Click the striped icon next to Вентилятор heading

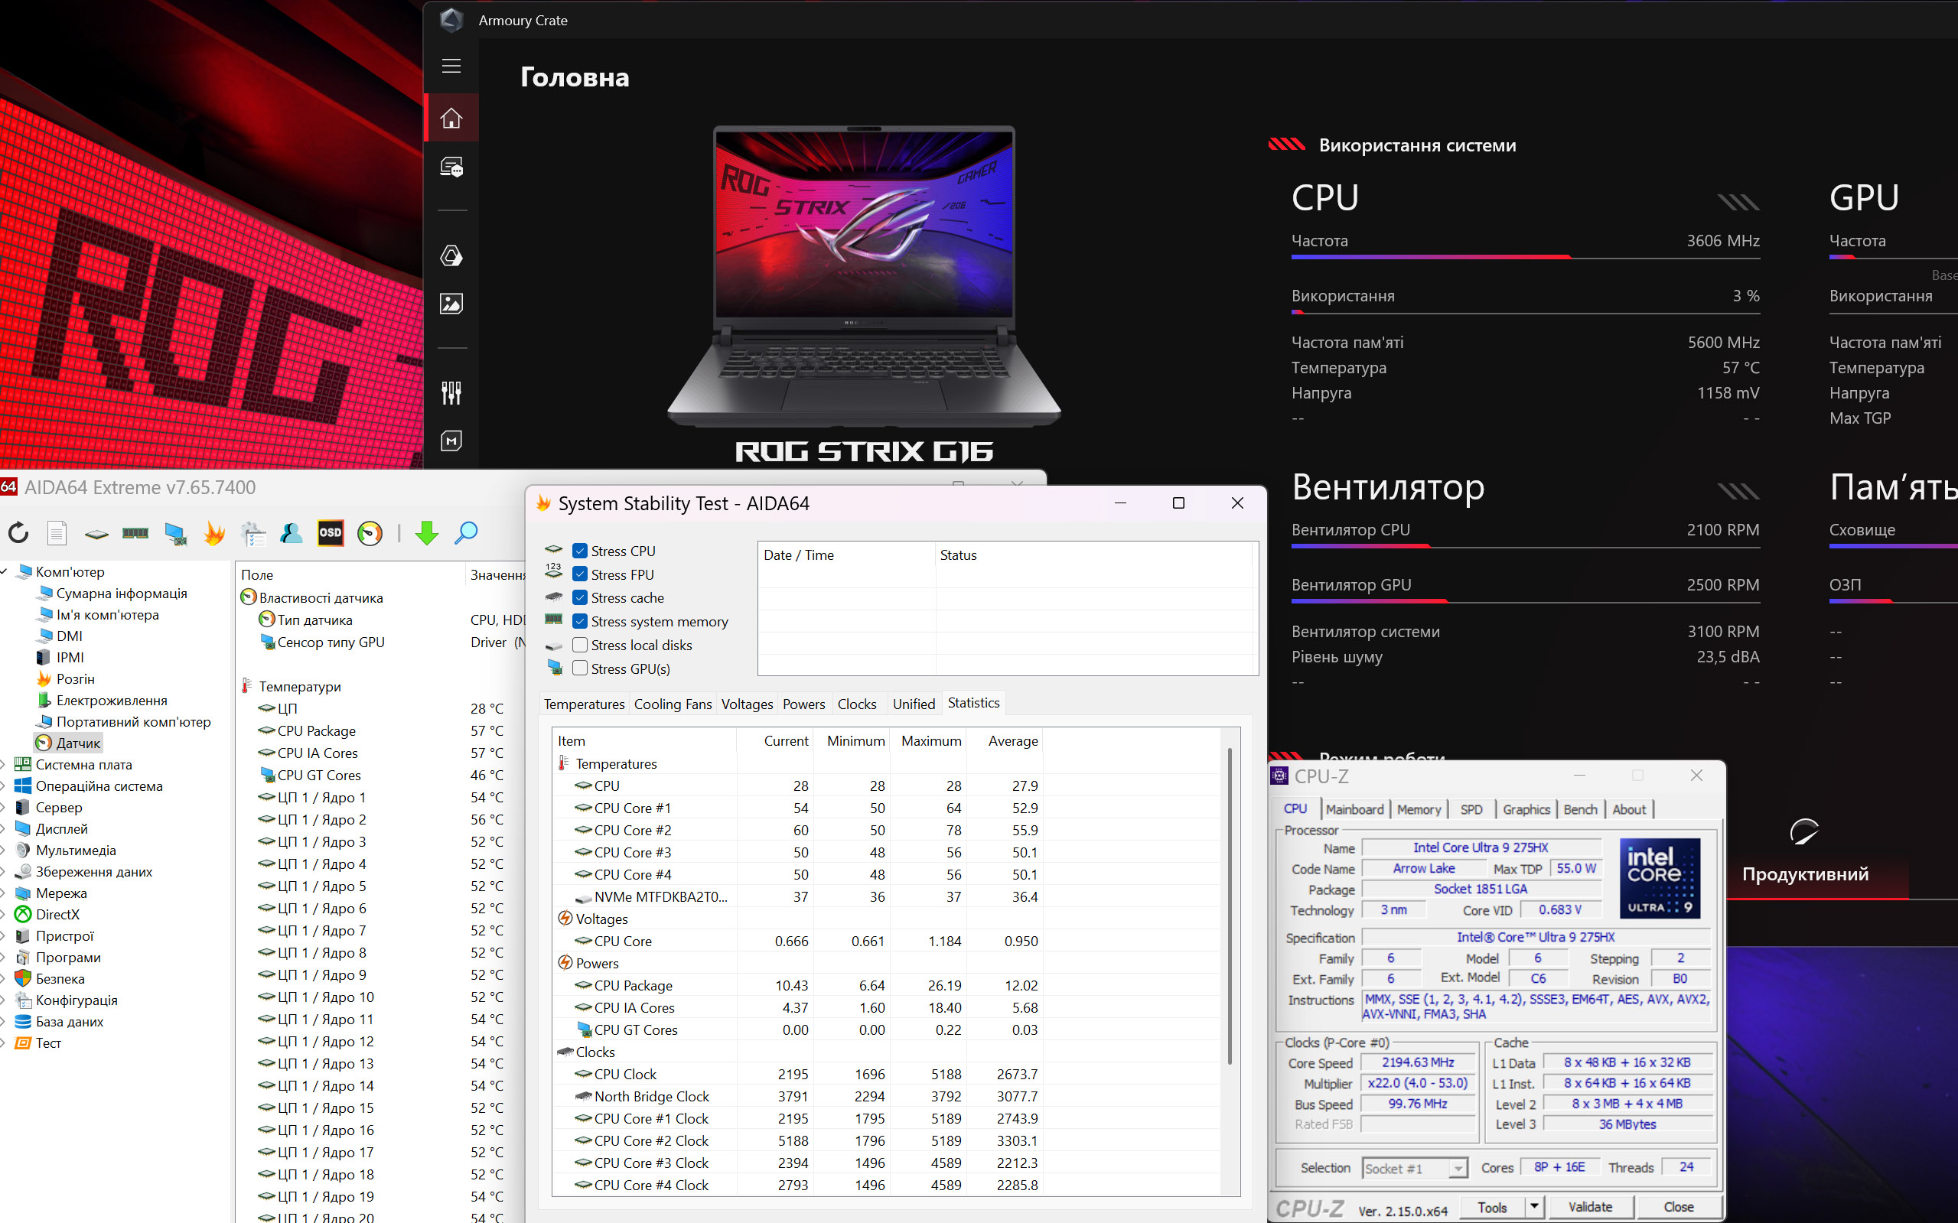[1738, 491]
